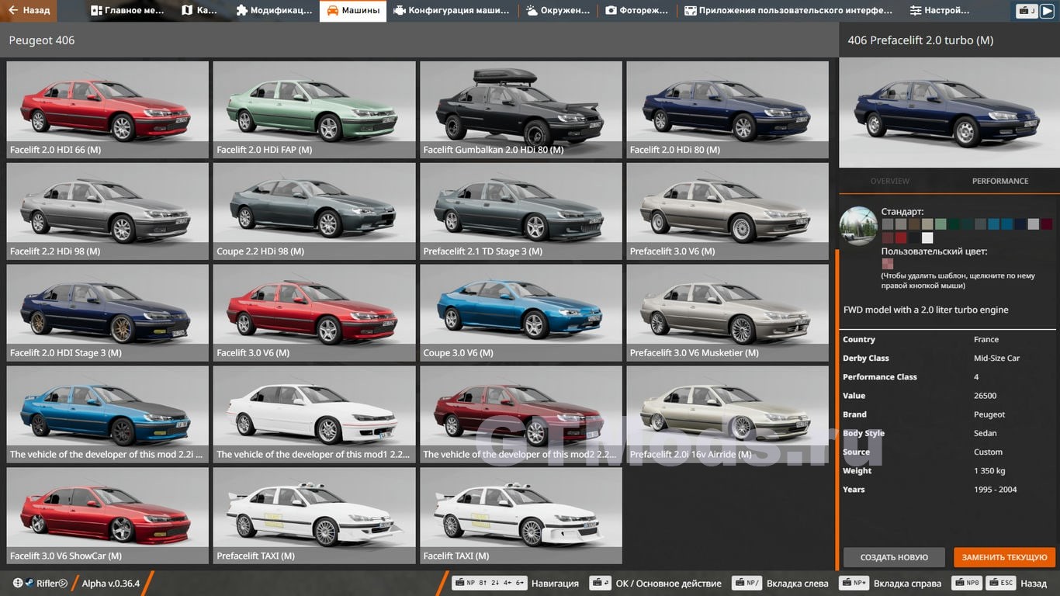Choose the tan beige standard color swatch
This screenshot has width=1060, height=596.
point(927,224)
